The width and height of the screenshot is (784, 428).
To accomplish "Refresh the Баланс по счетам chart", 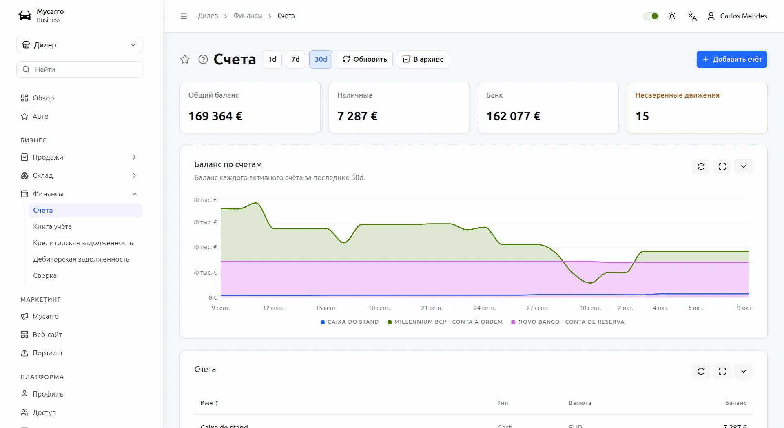I will (x=701, y=166).
